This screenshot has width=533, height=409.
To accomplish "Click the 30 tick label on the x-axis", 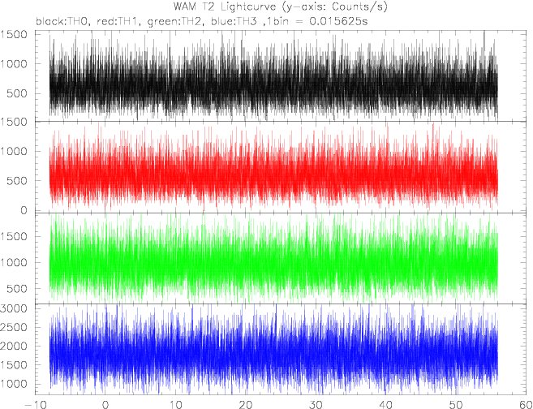I will pos(316,405).
